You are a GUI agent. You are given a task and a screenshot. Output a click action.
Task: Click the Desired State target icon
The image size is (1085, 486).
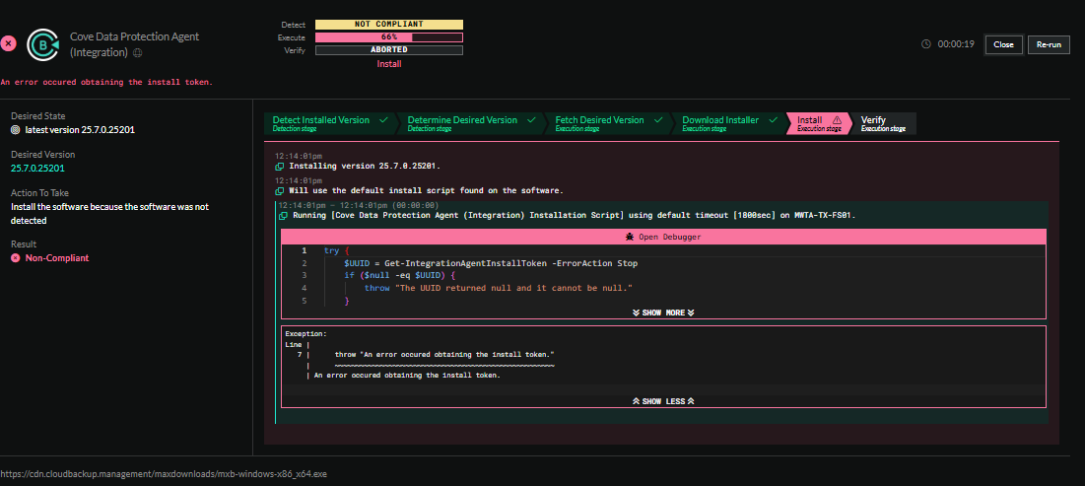(x=16, y=129)
